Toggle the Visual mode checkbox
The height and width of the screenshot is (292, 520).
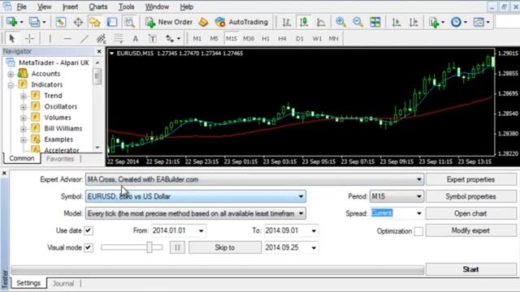click(89, 247)
